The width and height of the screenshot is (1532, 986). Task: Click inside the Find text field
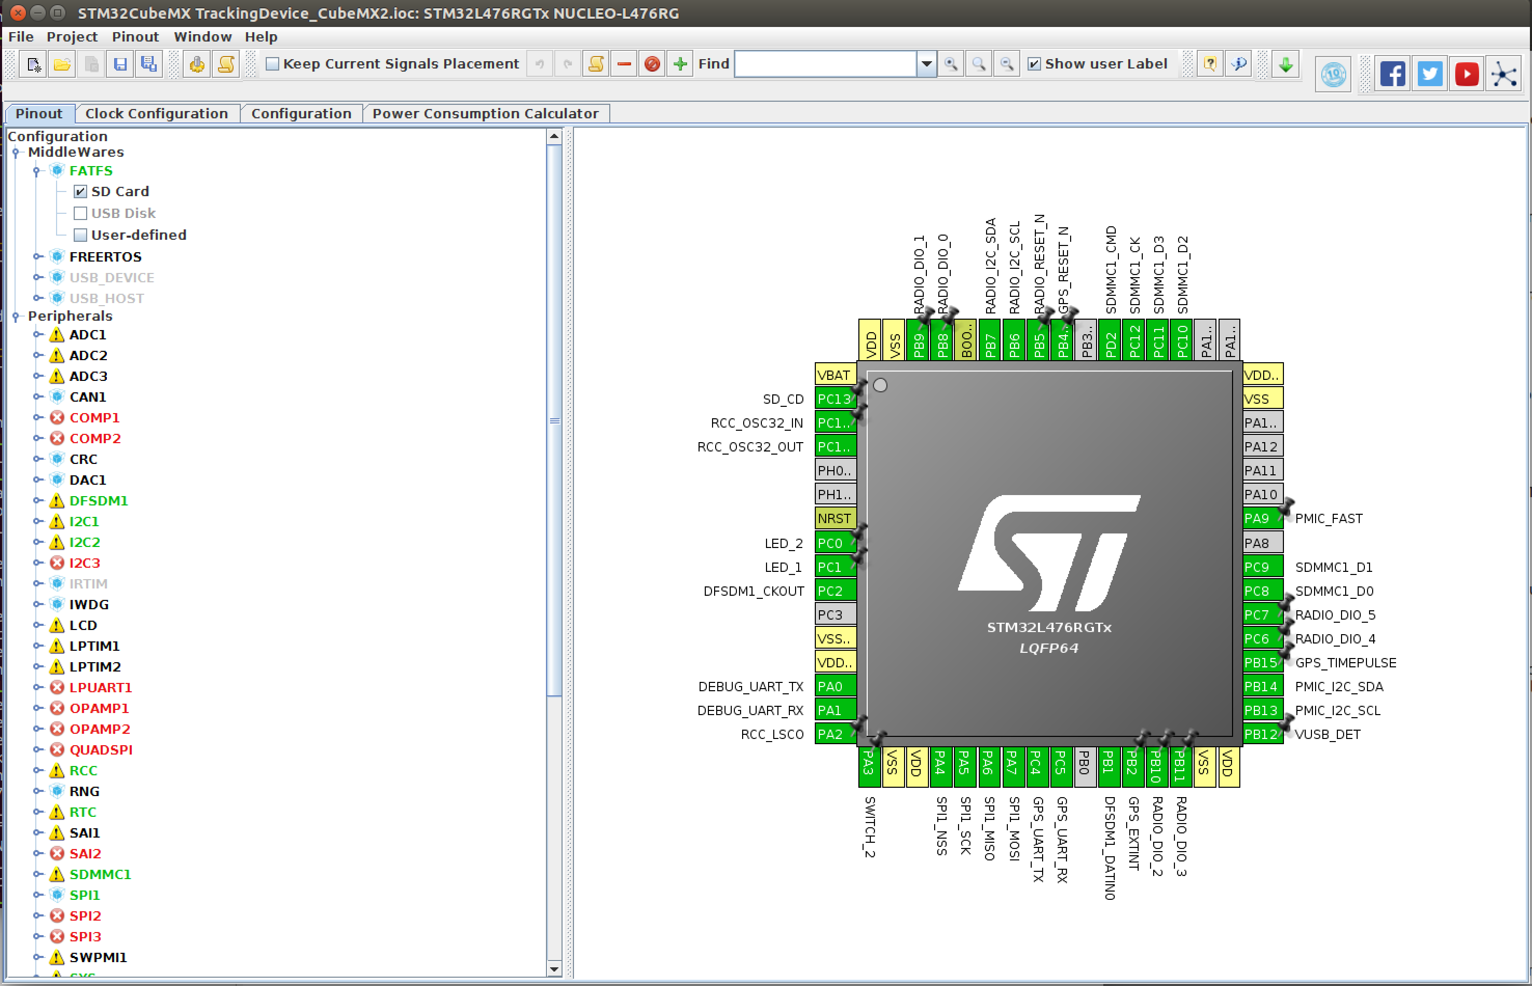pos(825,64)
